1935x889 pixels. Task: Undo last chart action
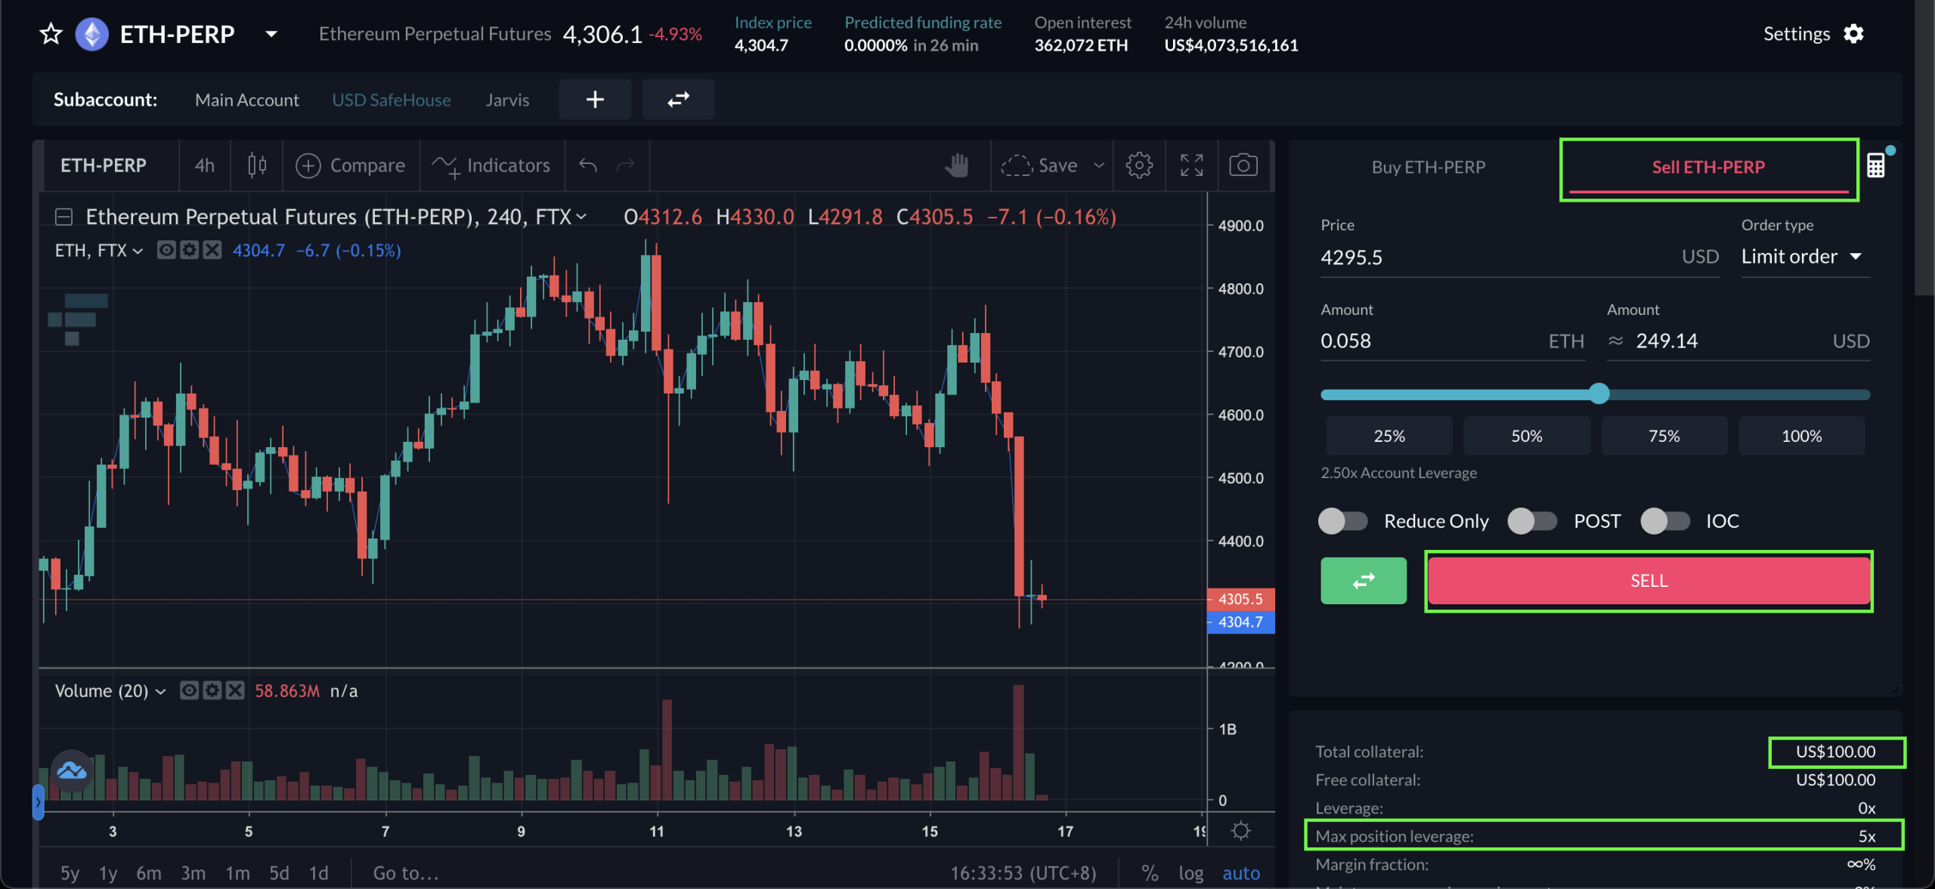click(x=588, y=165)
